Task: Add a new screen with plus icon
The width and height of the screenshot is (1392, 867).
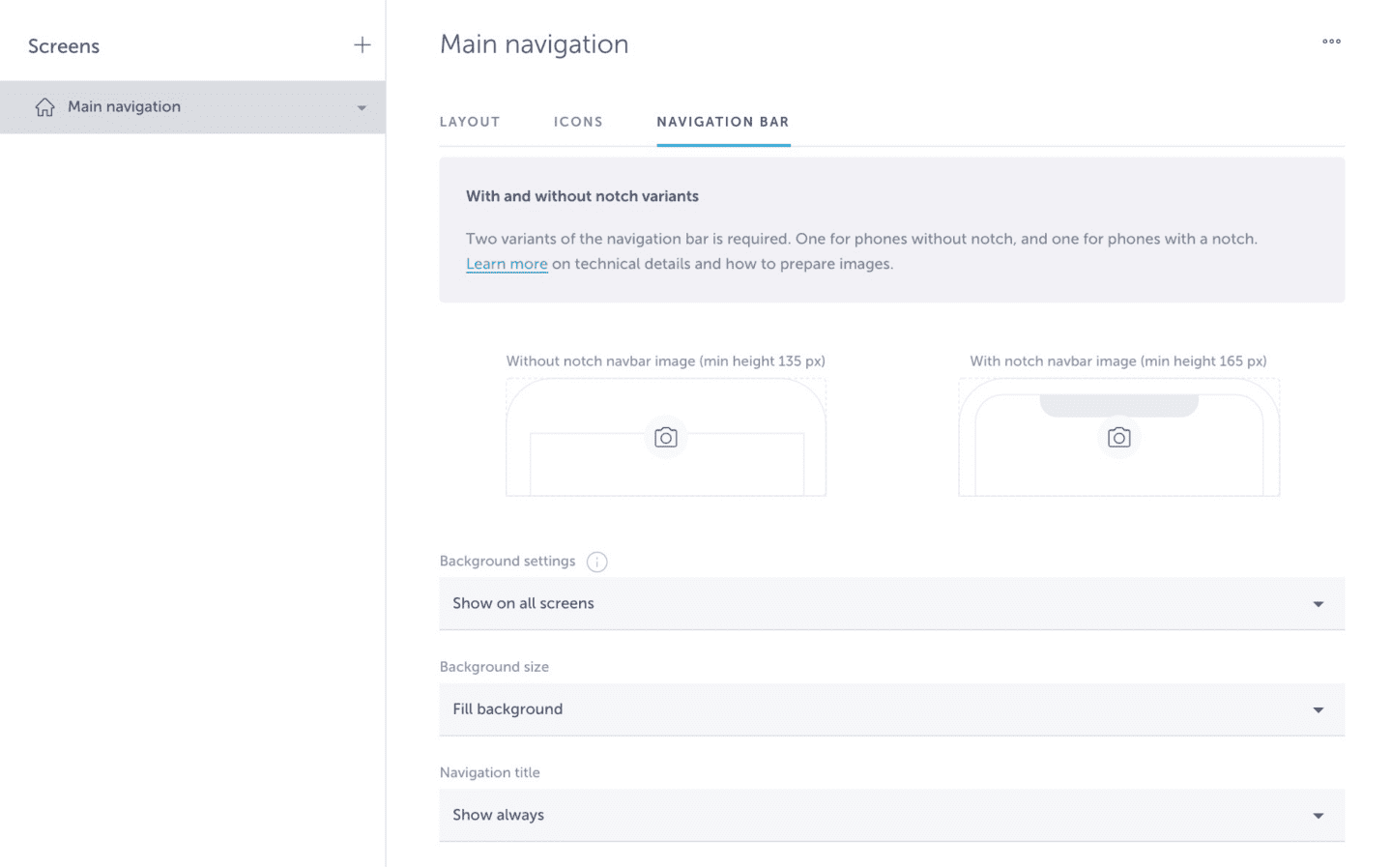Action: 362,44
